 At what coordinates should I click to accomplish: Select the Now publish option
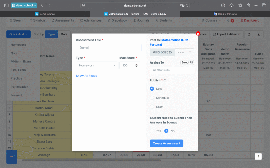click(x=152, y=89)
